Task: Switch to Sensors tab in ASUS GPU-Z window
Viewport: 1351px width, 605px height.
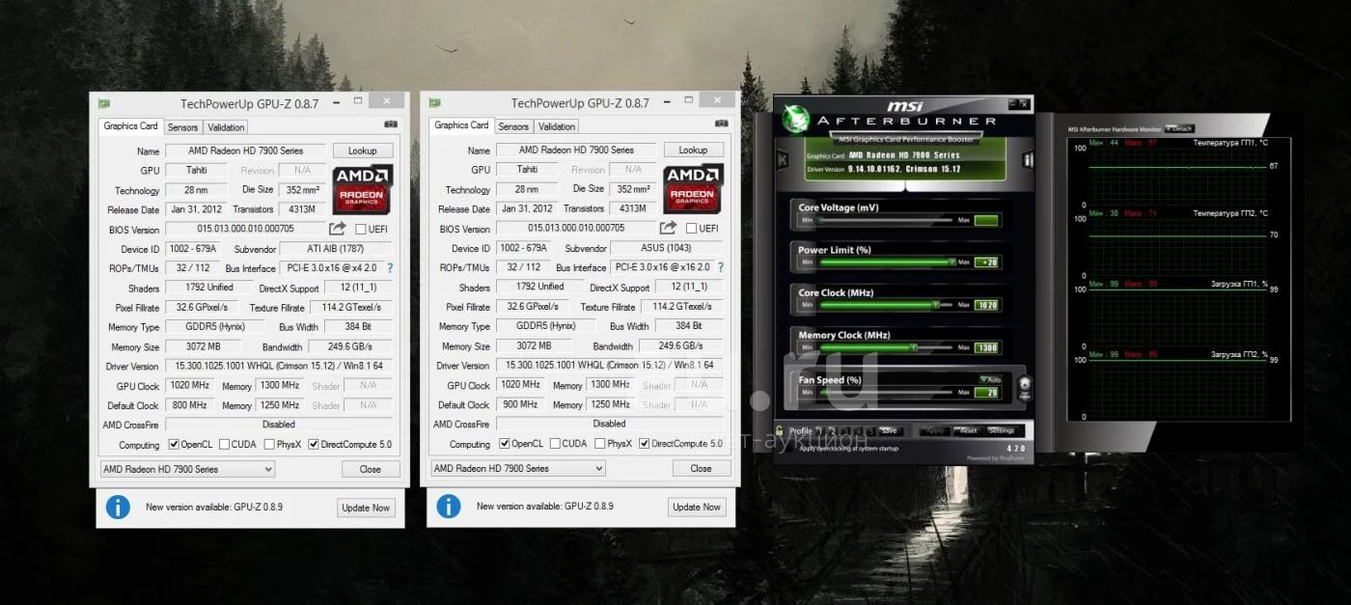Action: tap(513, 126)
